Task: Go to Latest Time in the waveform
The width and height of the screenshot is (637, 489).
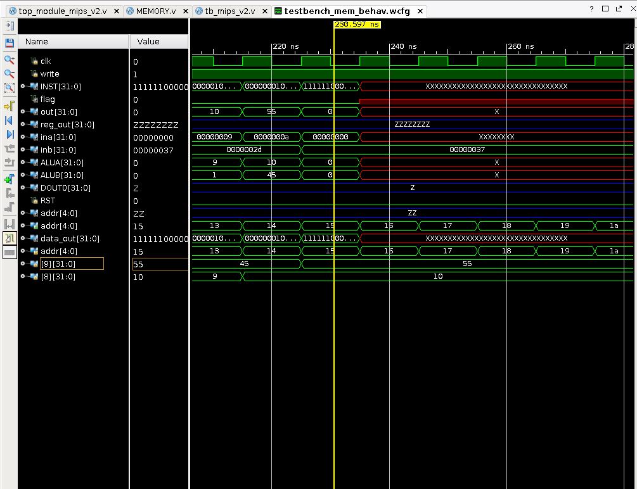Action: pos(11,134)
